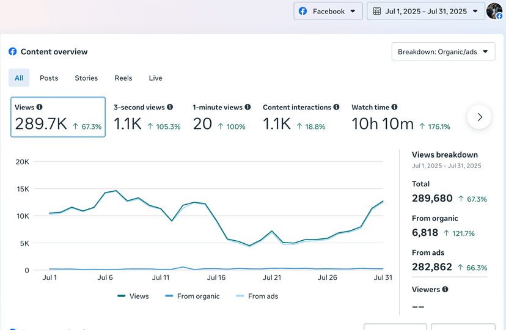Select the 1-minute views metric
506x330 pixels.
[222, 117]
